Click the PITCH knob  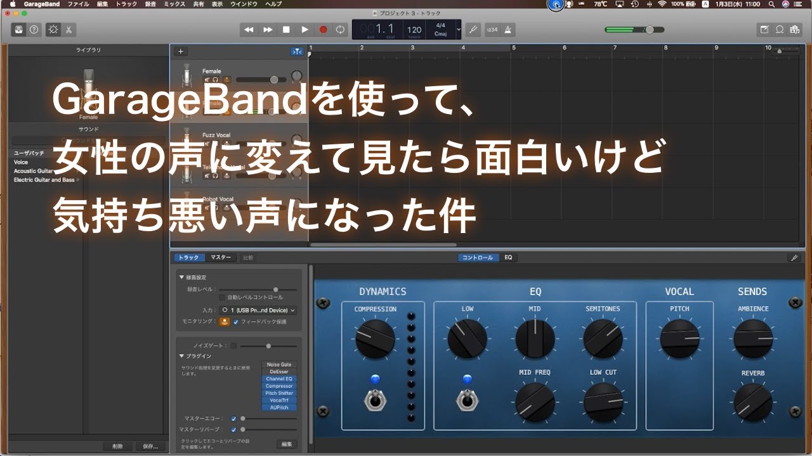pyautogui.click(x=679, y=339)
